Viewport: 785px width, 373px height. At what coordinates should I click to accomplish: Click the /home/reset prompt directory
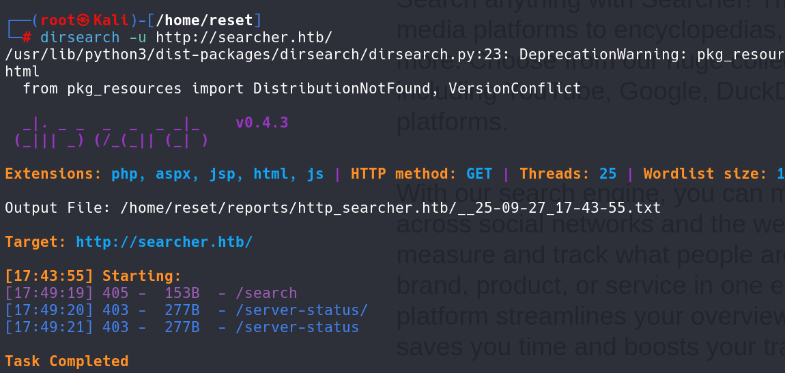(204, 20)
